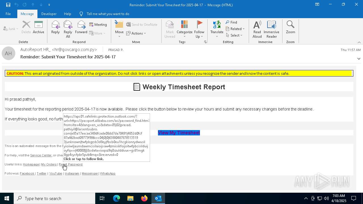Image resolution: width=363 pixels, height=204 pixels.
Task: Click recipient name PRASAD P.
Action: [116, 50]
